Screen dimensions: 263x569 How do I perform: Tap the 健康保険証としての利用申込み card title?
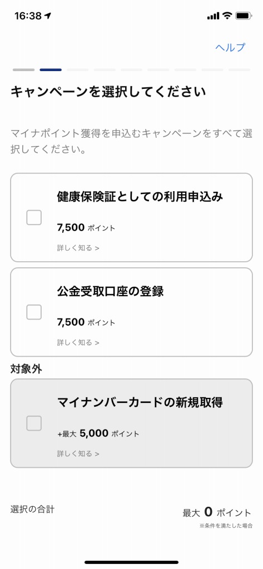pos(140,196)
